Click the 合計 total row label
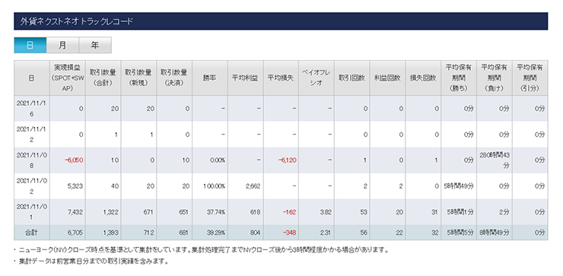The height and width of the screenshot is (276, 563). [x=32, y=233]
